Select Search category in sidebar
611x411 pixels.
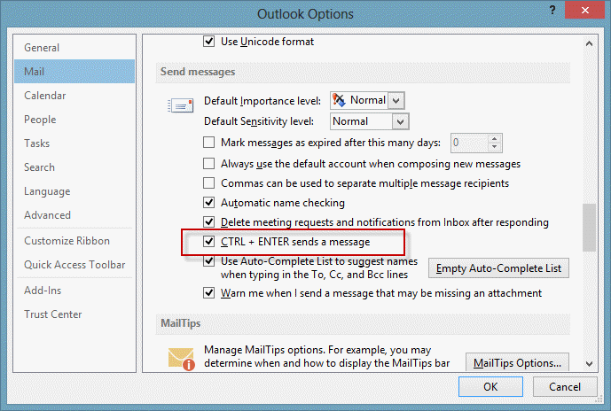tap(74, 167)
